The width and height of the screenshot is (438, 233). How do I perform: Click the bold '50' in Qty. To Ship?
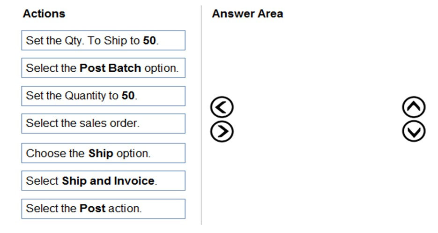(149, 40)
